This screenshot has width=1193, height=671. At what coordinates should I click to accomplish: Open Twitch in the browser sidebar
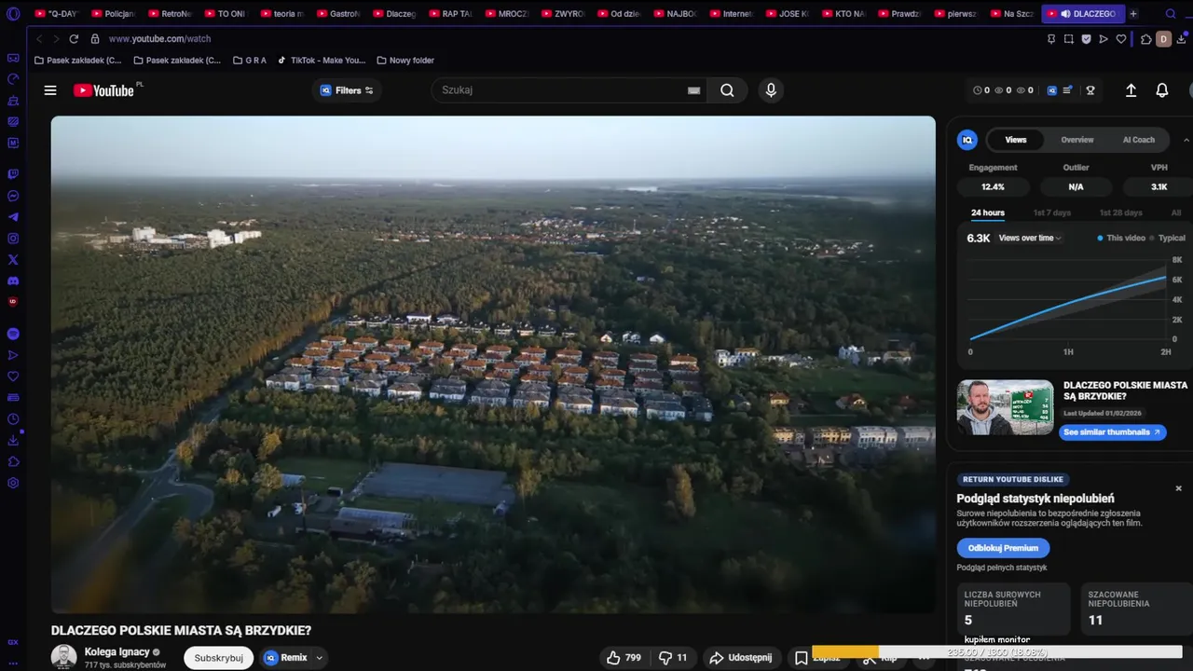[x=13, y=174]
